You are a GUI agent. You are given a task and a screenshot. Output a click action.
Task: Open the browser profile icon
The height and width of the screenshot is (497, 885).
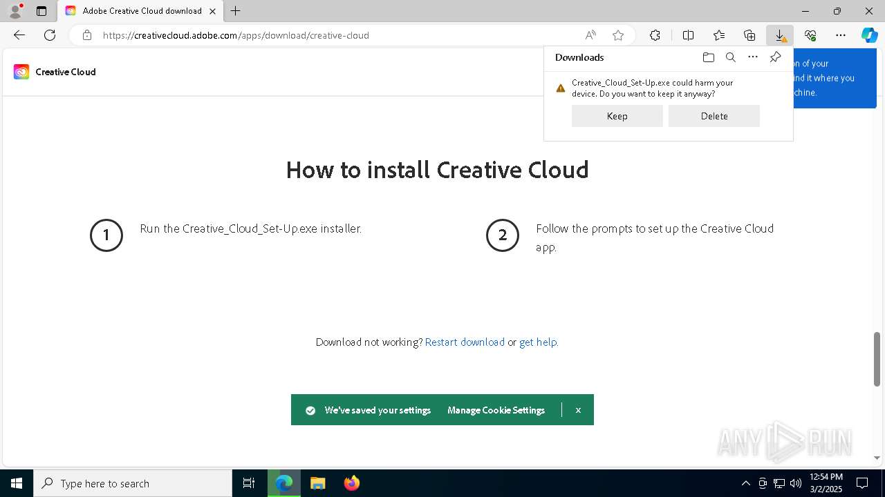click(15, 11)
